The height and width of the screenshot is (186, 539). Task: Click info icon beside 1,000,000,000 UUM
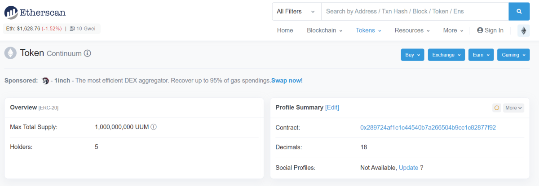153,127
